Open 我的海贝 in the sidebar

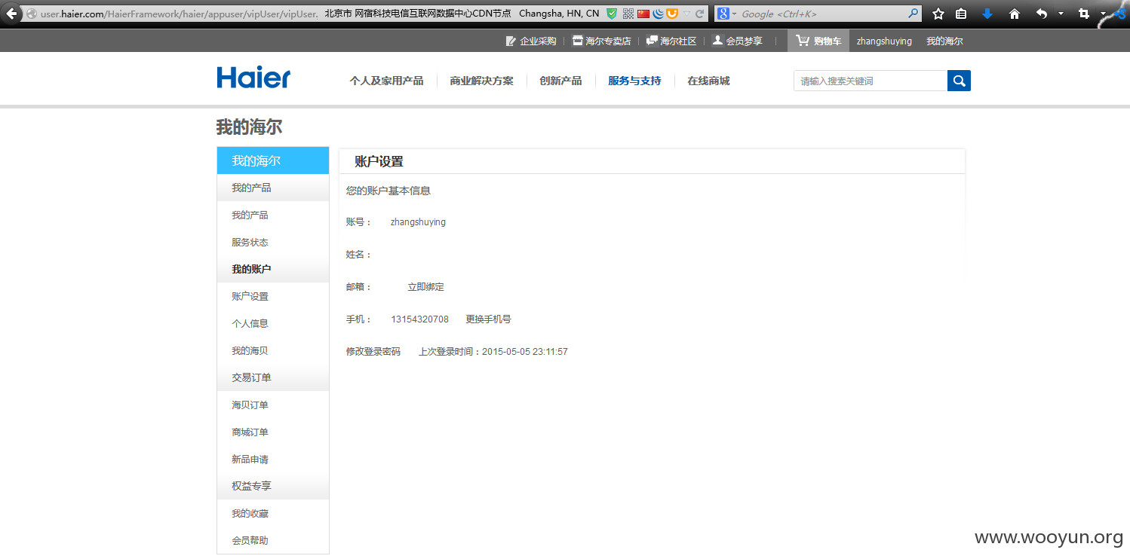tap(250, 351)
